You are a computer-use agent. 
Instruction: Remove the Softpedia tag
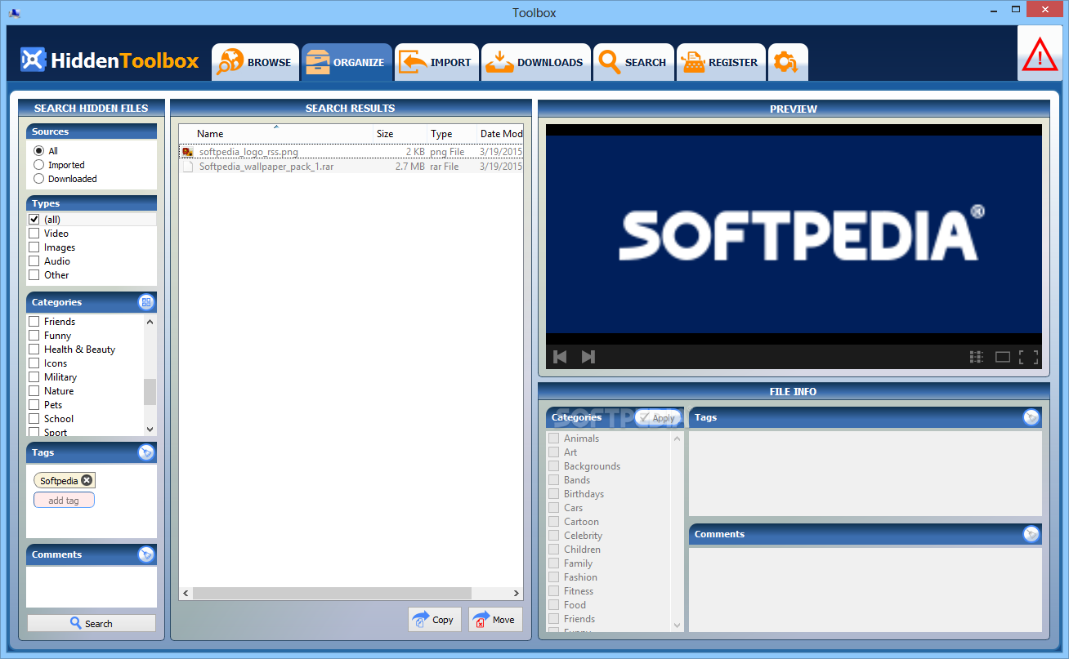[x=87, y=480]
